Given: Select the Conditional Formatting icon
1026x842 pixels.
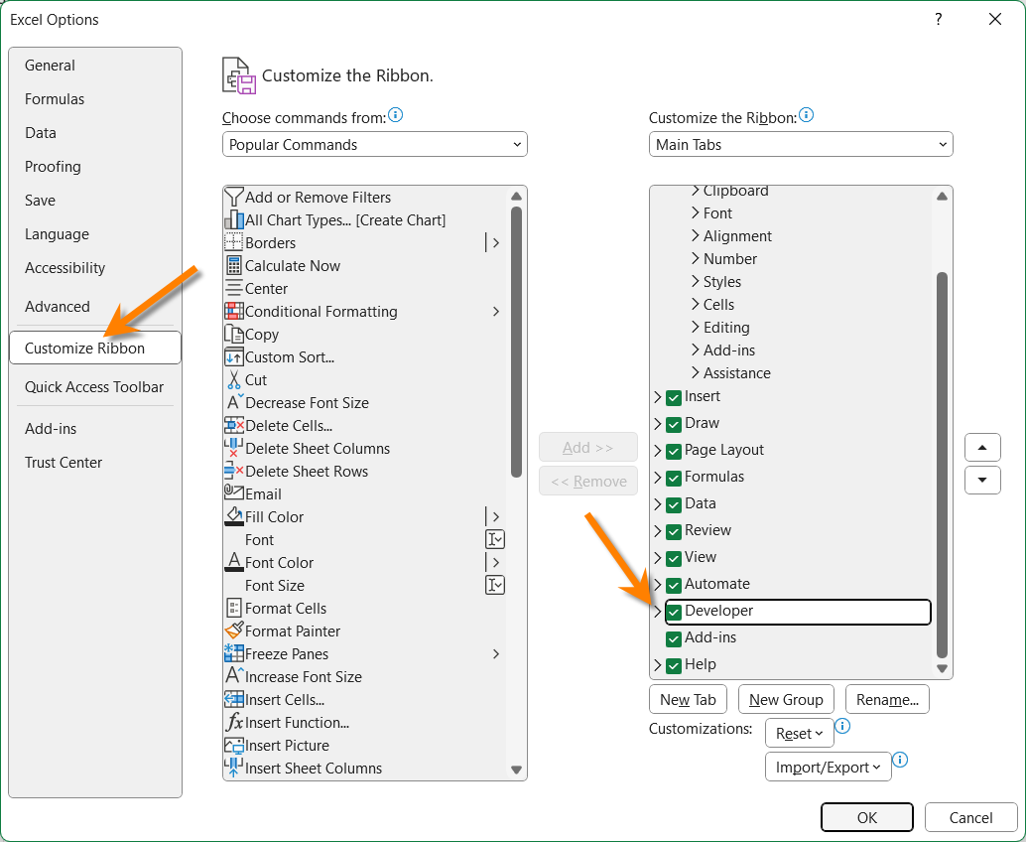Looking at the screenshot, I should 233,311.
